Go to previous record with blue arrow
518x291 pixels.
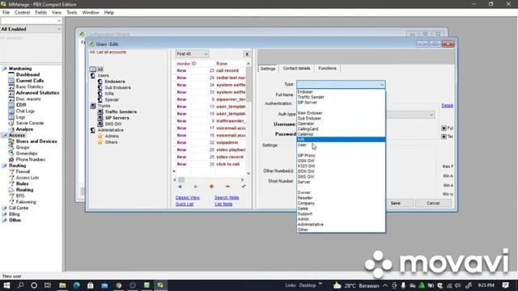pos(180,187)
